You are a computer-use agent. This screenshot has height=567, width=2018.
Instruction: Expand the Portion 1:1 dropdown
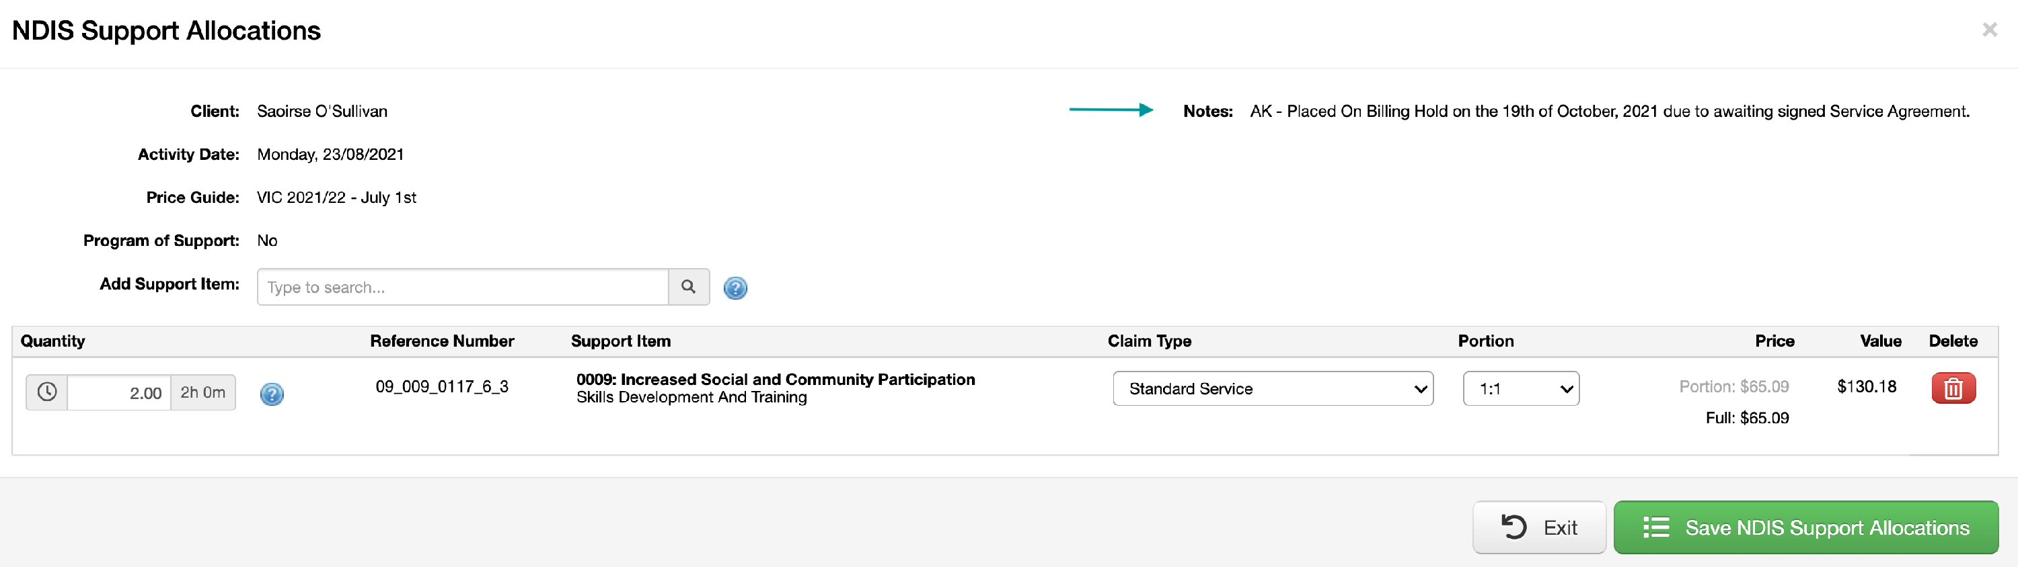point(1520,389)
